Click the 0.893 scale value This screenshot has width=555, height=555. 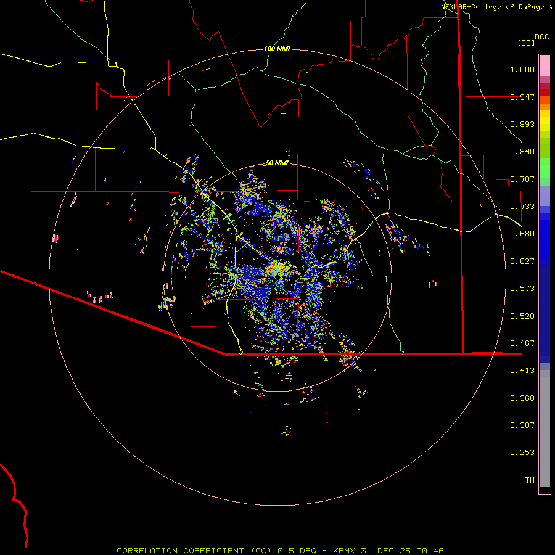[x=522, y=124]
